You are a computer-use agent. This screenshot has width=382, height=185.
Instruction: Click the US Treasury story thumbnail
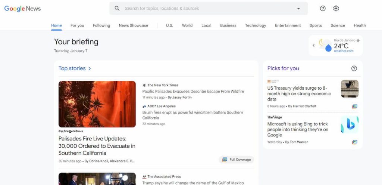[350, 89]
